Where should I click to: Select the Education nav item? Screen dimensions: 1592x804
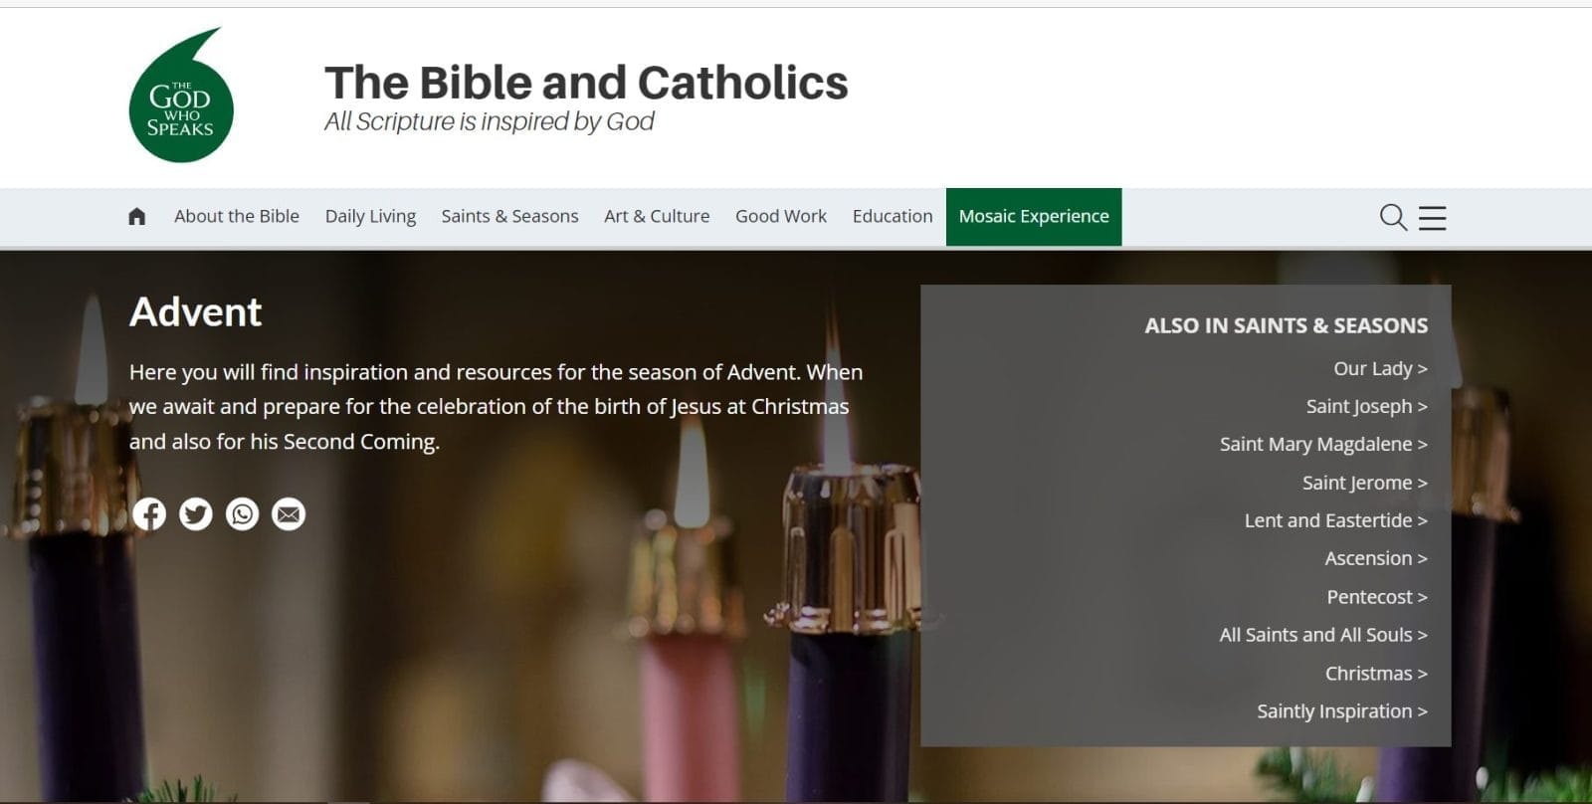tap(893, 217)
